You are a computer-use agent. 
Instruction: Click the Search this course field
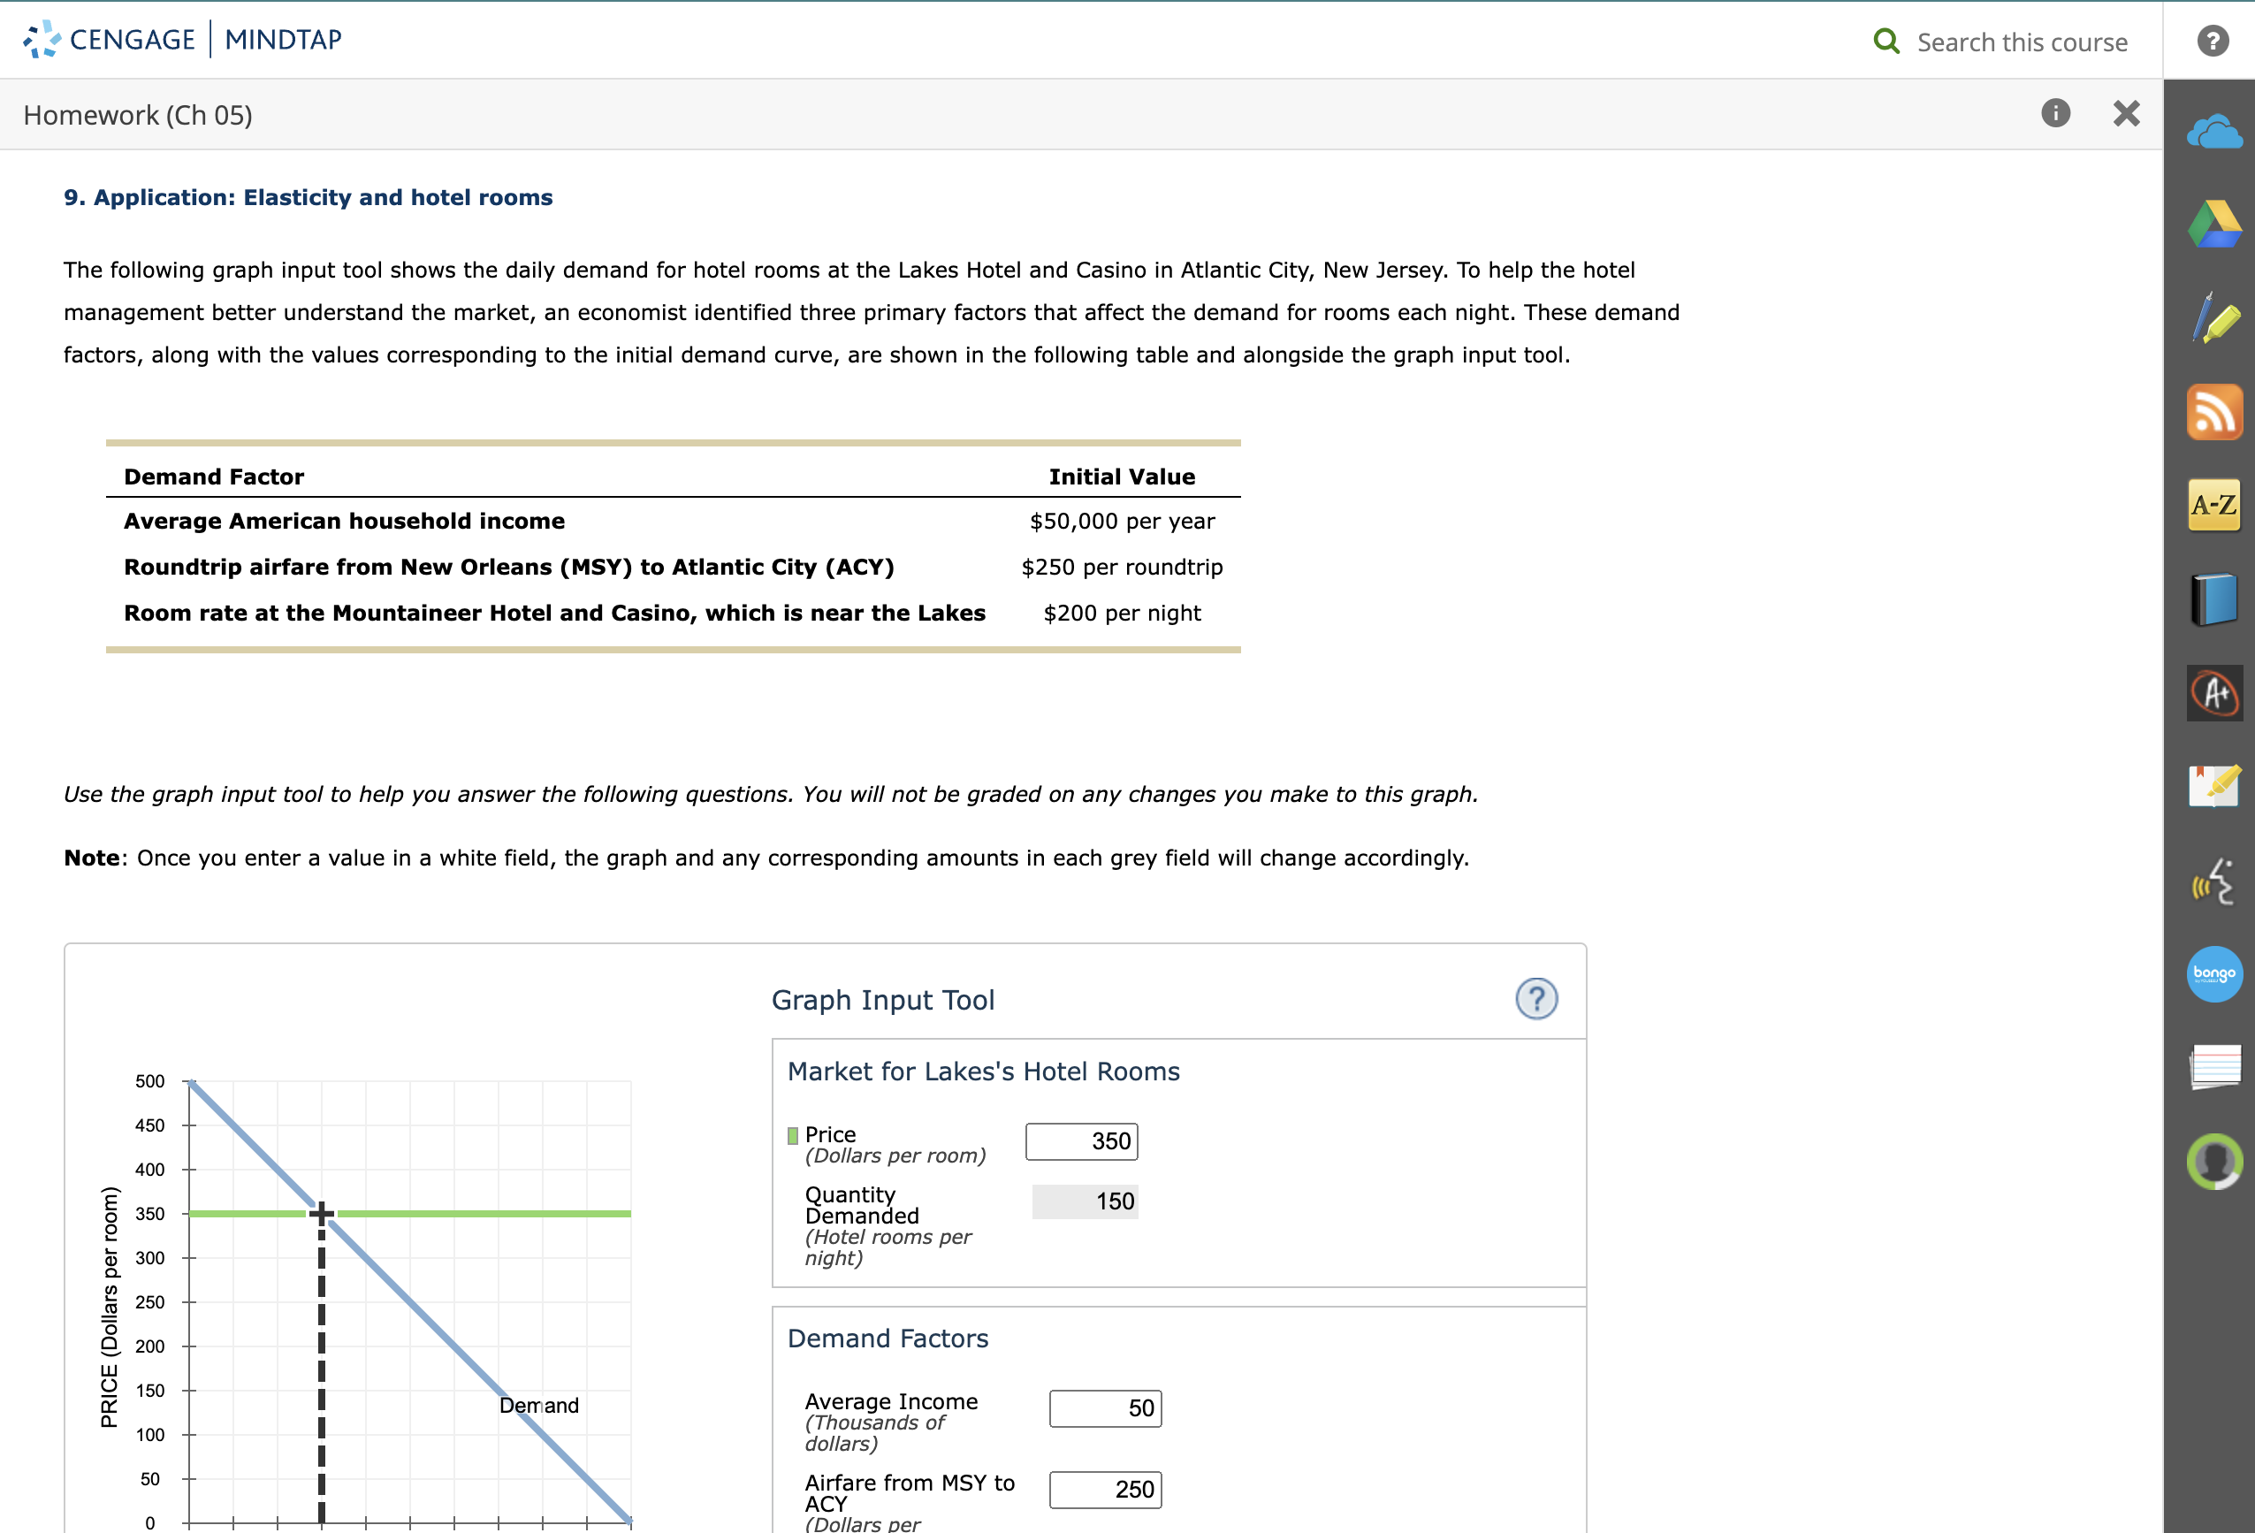tap(2018, 42)
